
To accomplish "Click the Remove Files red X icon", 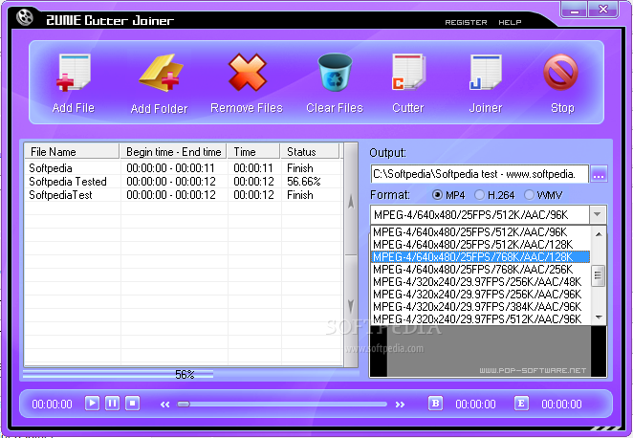I will pos(247,73).
